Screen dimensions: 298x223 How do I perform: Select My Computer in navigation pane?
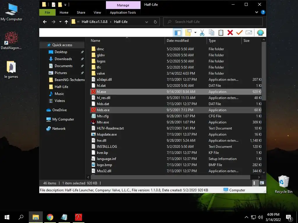[63, 119]
